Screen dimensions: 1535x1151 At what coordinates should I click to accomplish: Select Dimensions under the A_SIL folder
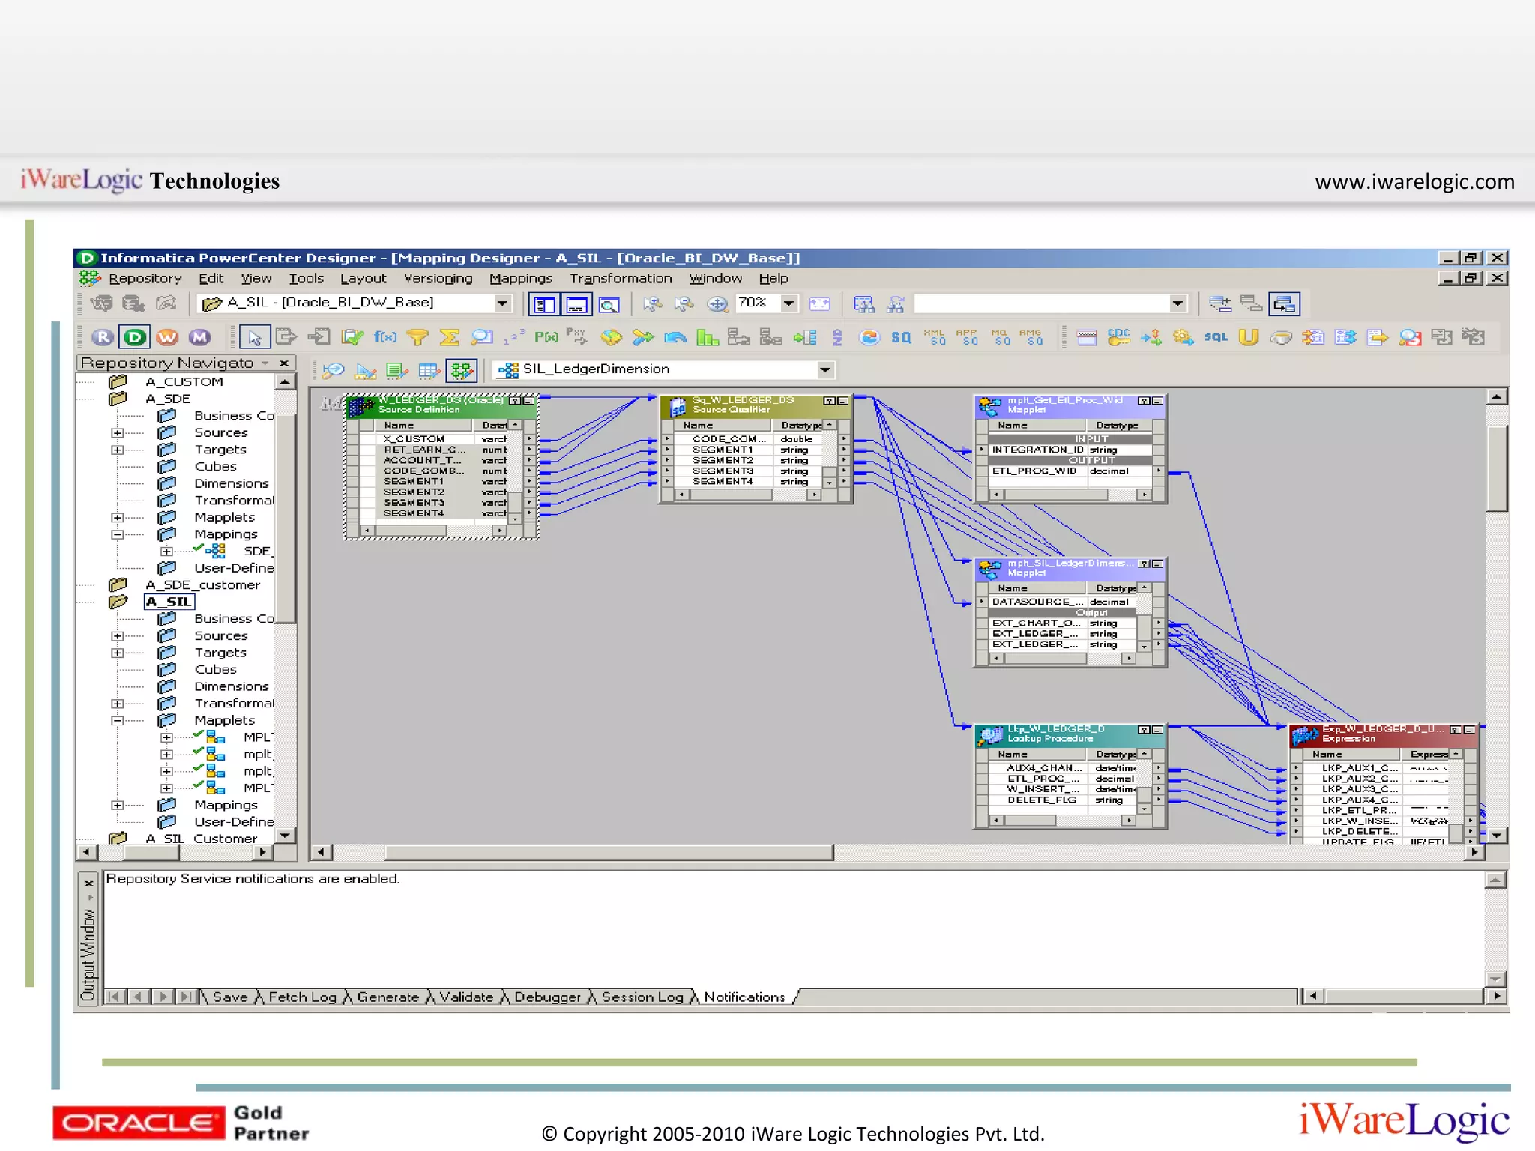point(232,687)
